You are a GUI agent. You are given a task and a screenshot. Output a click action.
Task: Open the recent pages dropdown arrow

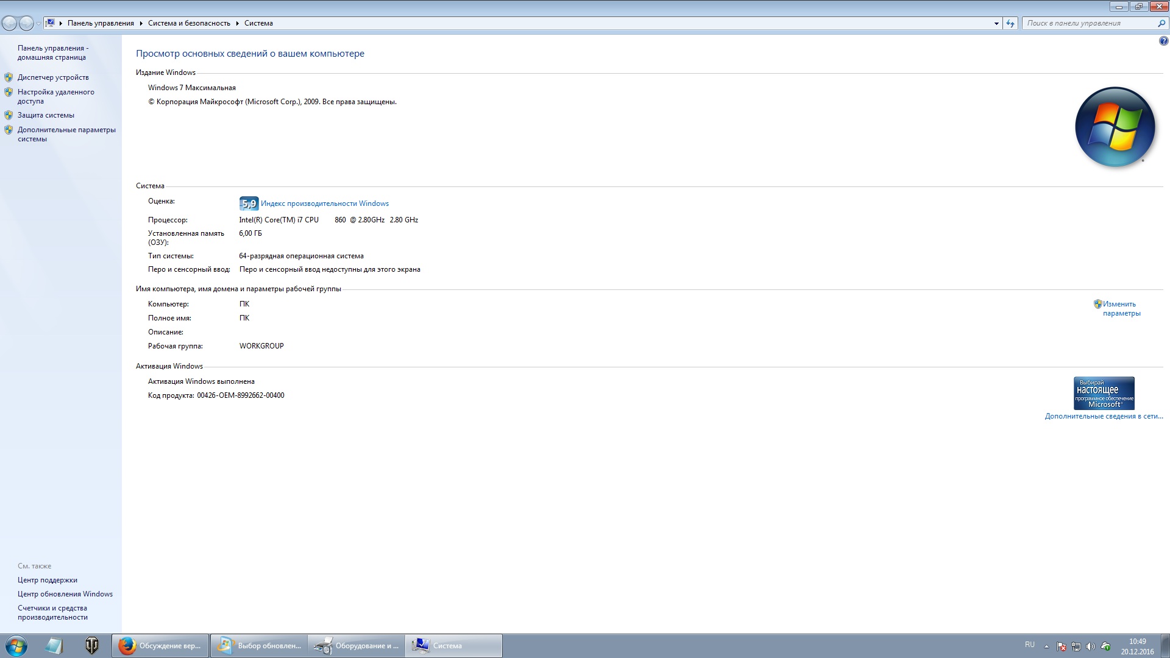pyautogui.click(x=38, y=24)
